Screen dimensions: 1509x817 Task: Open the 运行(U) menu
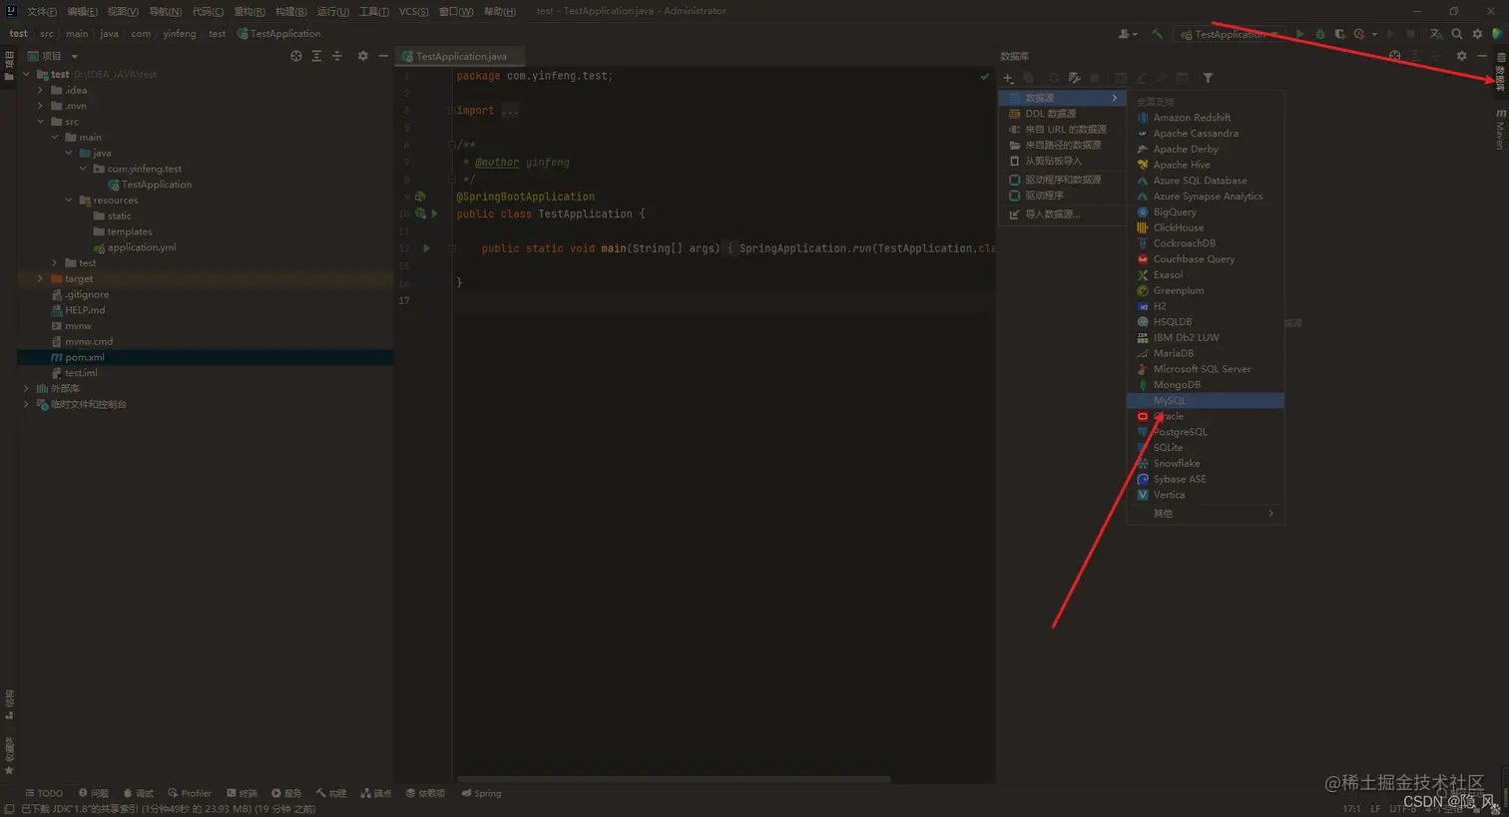[333, 11]
